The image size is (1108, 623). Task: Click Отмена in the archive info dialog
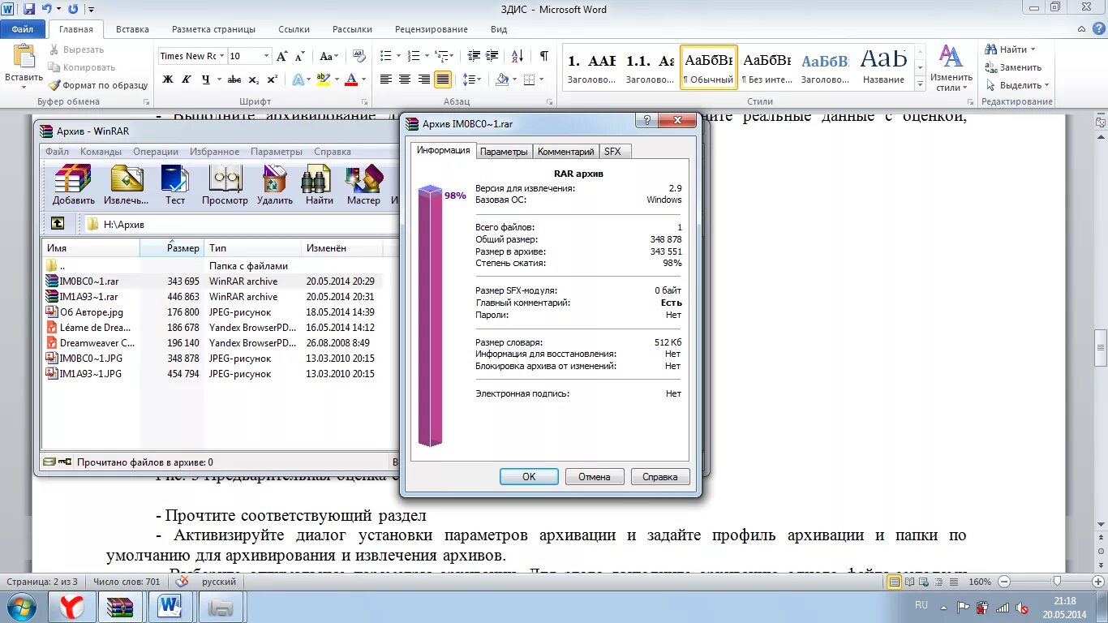(595, 477)
